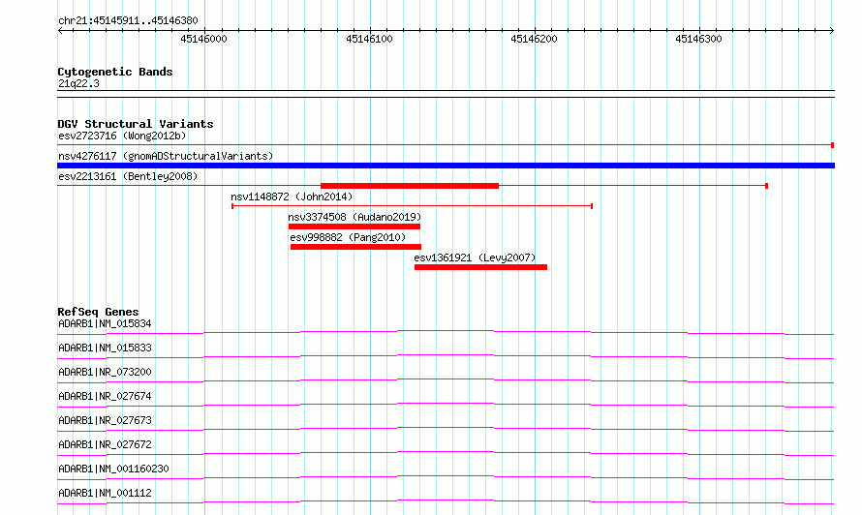
Task: Click the thin red nsv1148872 variant line
Action: click(x=412, y=206)
